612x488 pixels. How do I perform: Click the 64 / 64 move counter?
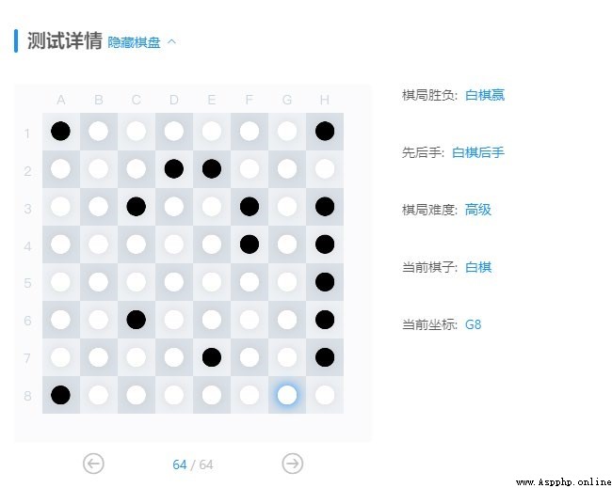pyautogui.click(x=193, y=464)
